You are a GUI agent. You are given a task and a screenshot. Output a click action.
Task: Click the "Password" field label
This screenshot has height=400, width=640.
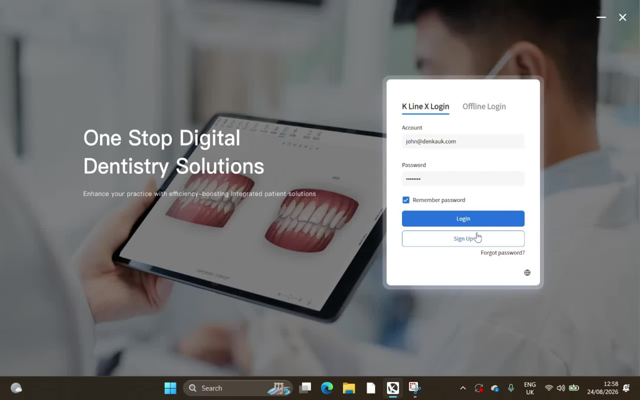pyautogui.click(x=414, y=165)
